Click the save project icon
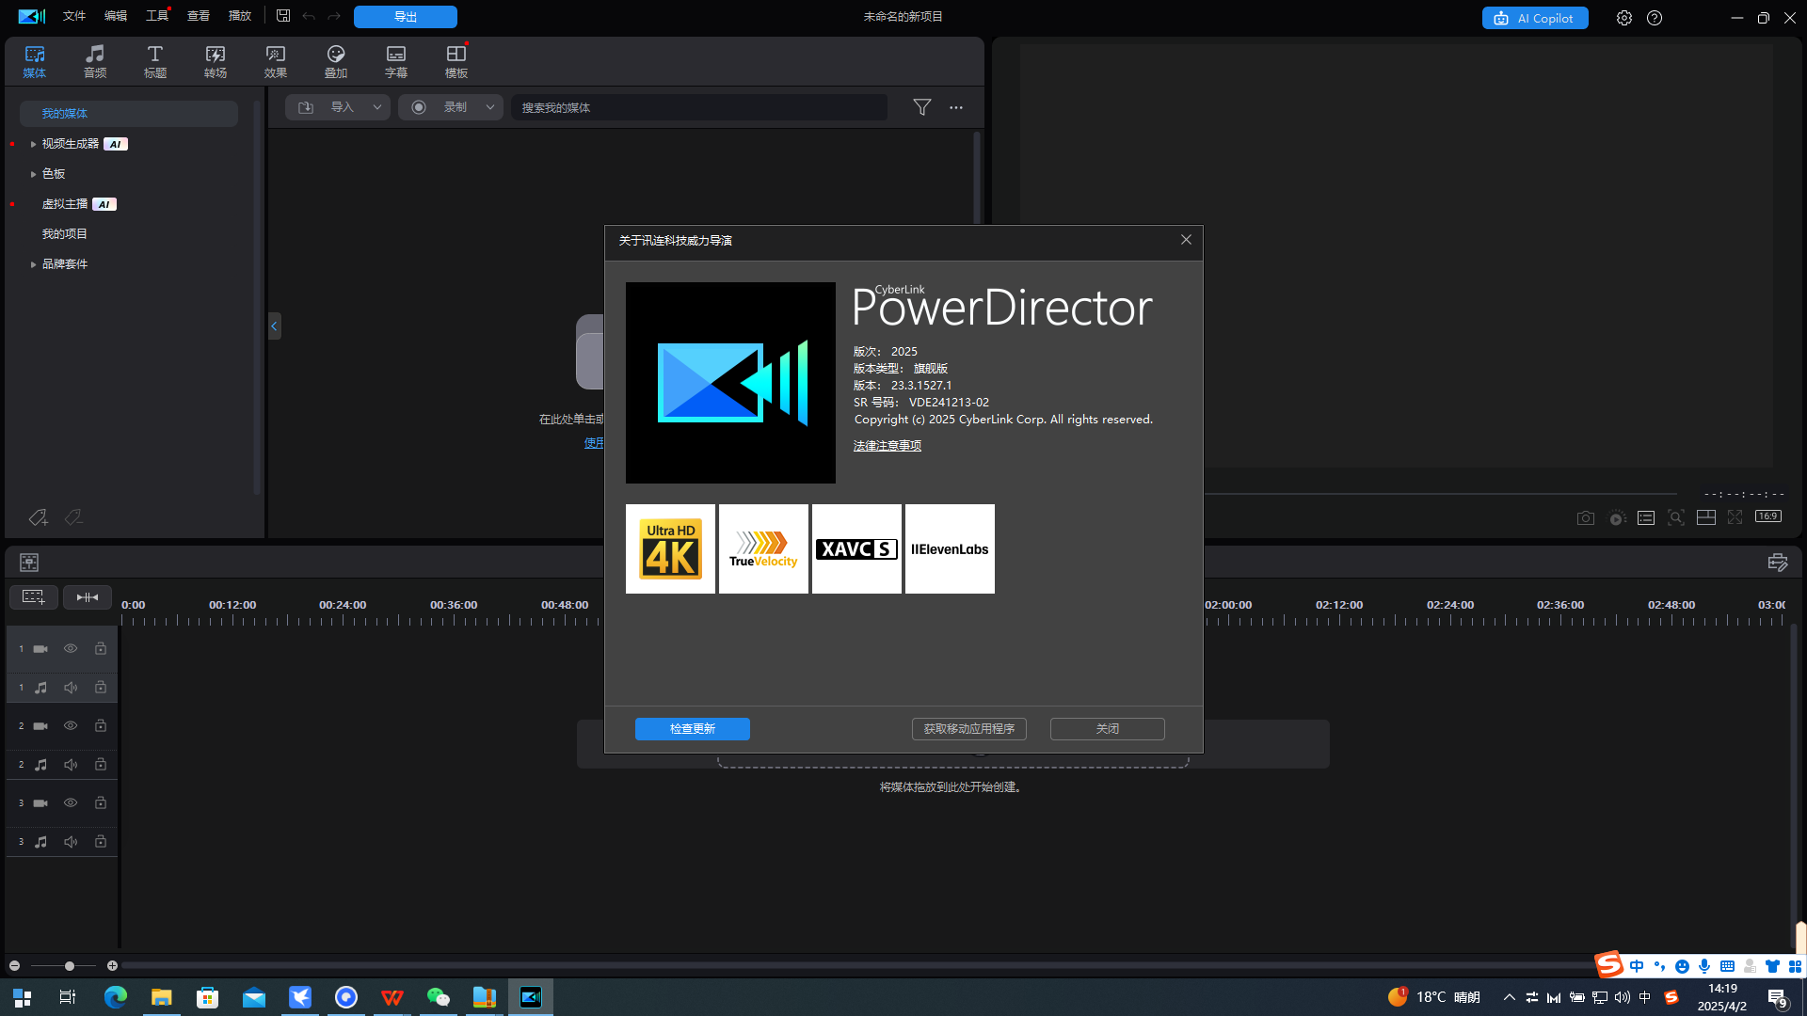This screenshot has width=1807, height=1016. (x=283, y=16)
